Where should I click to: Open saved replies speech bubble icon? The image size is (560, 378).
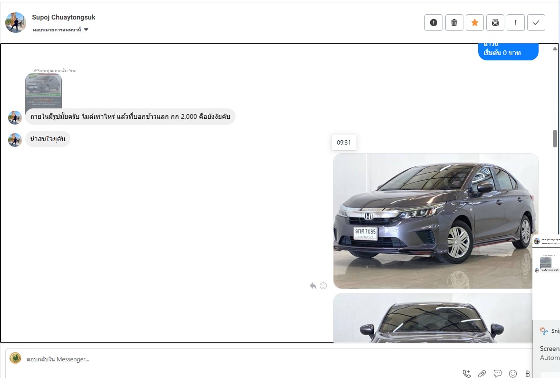pos(498,374)
